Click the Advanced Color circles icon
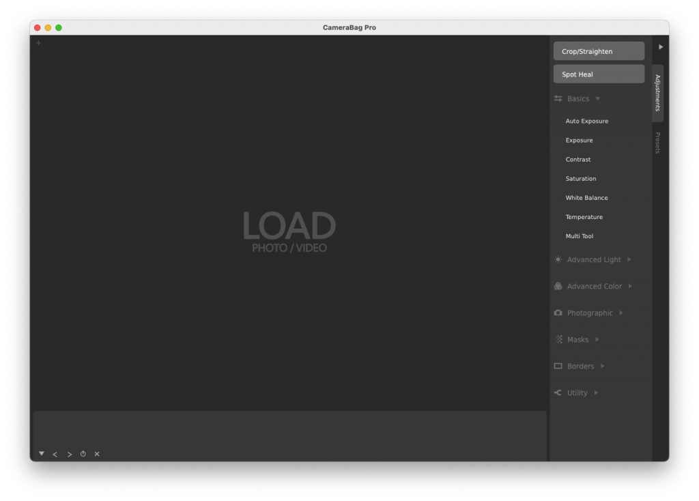 coord(558,286)
